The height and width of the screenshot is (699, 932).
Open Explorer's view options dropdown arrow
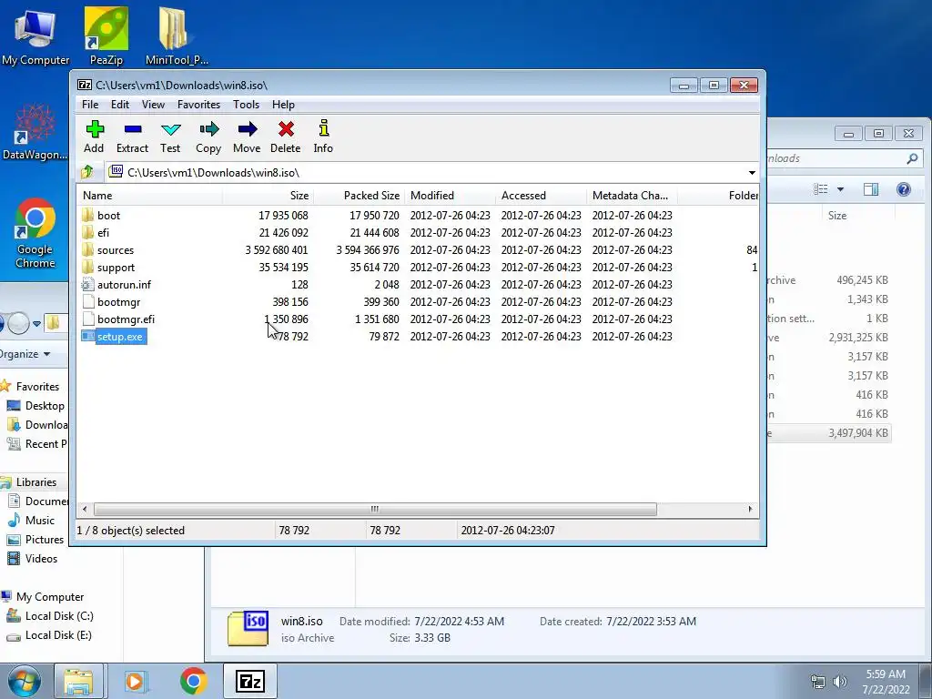pyautogui.click(x=840, y=189)
